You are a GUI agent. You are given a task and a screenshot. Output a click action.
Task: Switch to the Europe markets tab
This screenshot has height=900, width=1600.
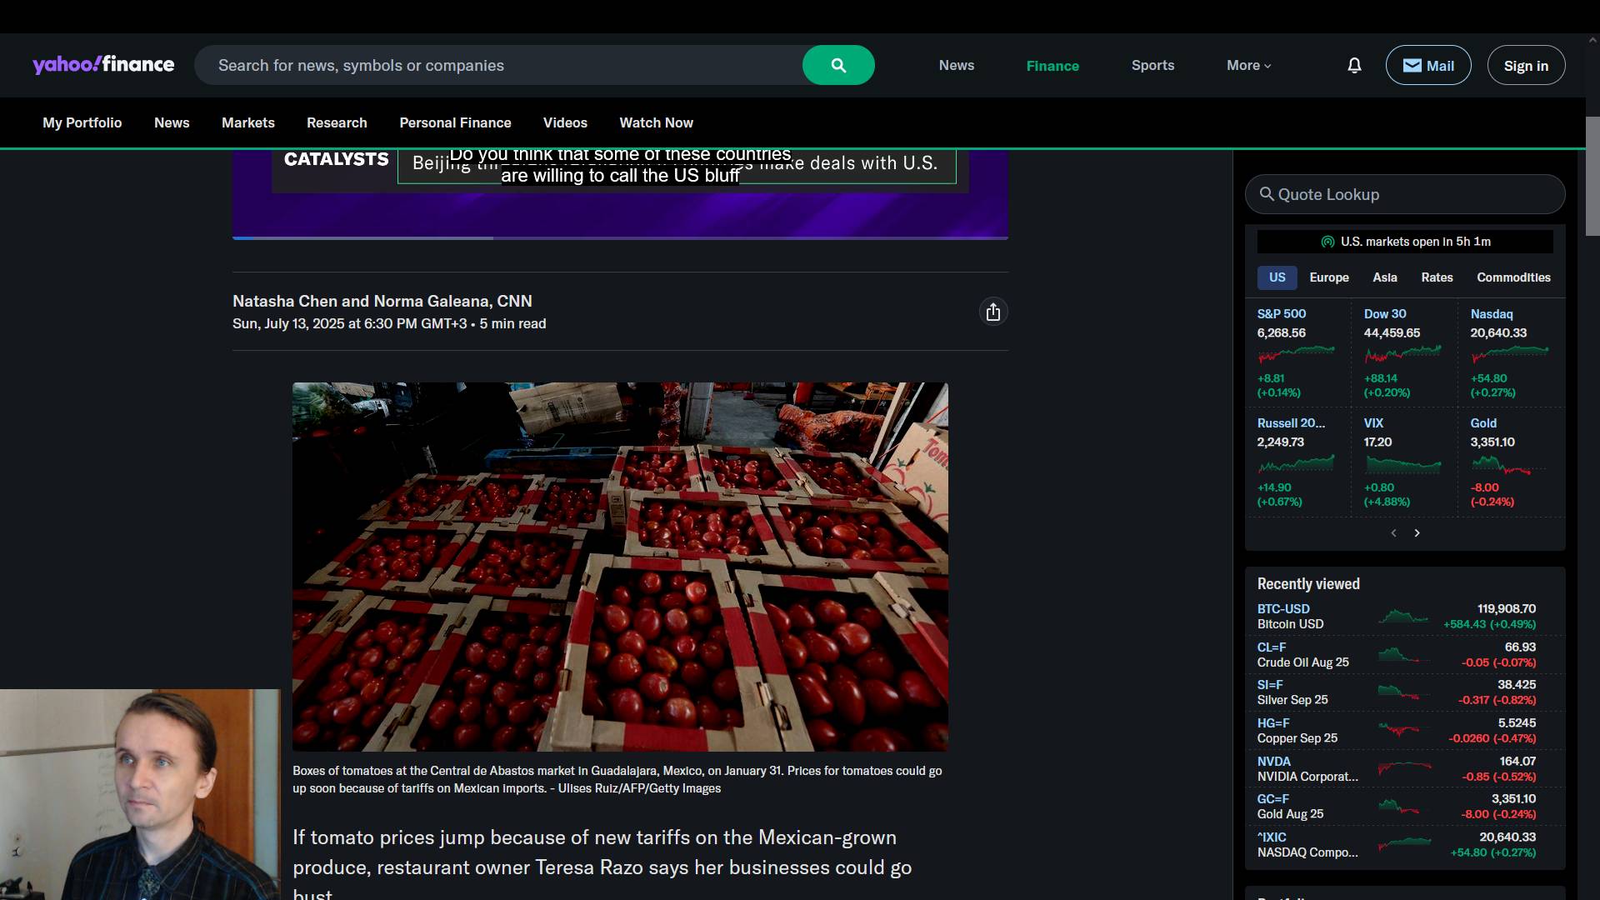[1328, 277]
